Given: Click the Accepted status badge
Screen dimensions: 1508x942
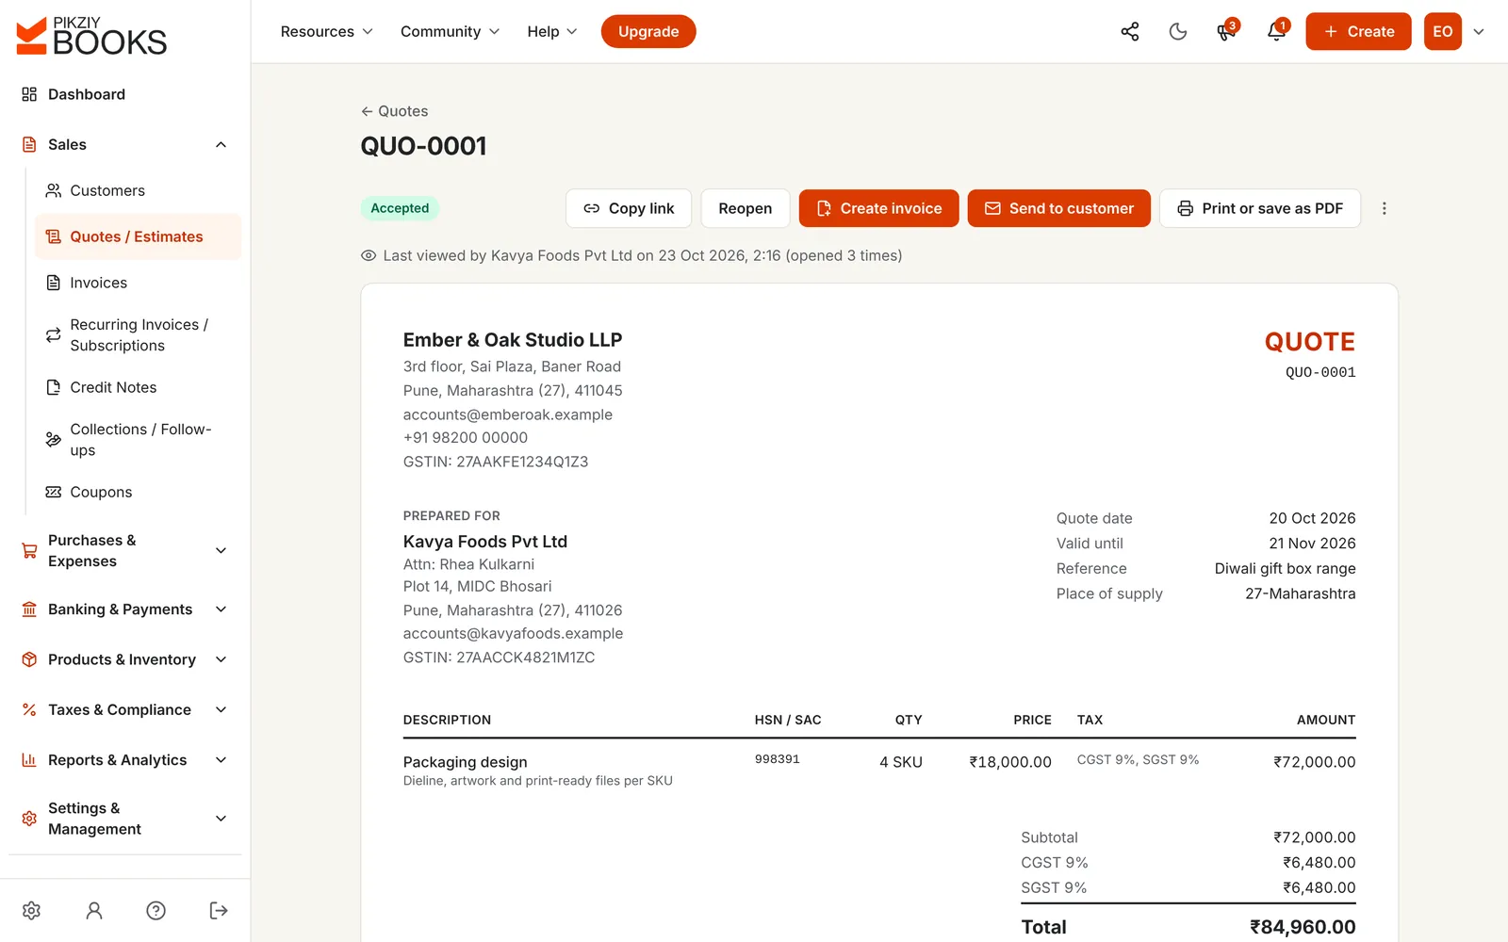Looking at the screenshot, I should point(400,208).
